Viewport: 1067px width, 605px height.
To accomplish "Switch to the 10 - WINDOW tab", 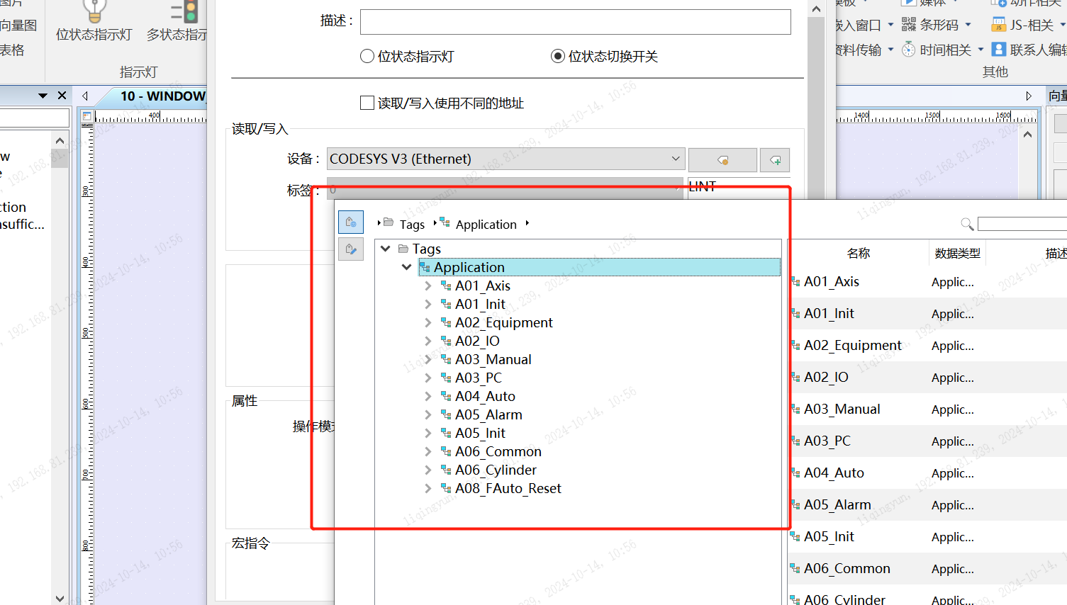I will coord(162,96).
